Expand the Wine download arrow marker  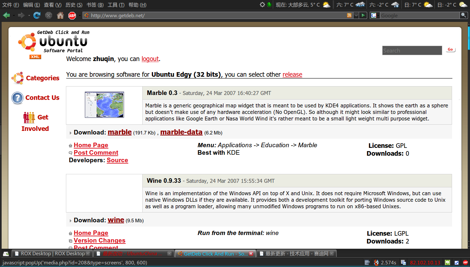pyautogui.click(x=70, y=221)
